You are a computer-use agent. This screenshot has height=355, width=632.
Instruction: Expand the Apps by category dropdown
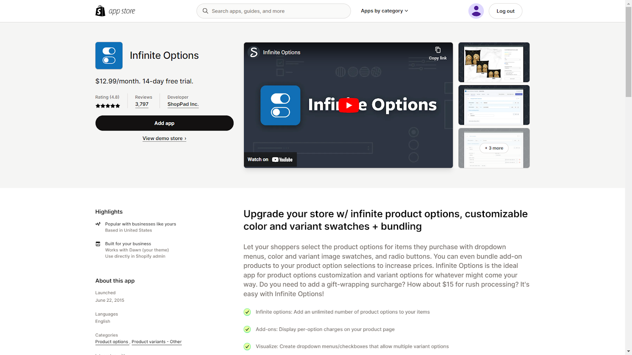(x=384, y=11)
